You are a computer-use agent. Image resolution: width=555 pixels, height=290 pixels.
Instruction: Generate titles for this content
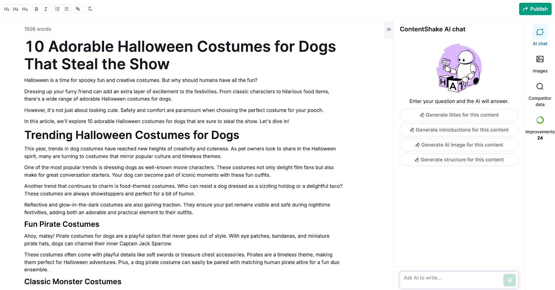point(459,115)
